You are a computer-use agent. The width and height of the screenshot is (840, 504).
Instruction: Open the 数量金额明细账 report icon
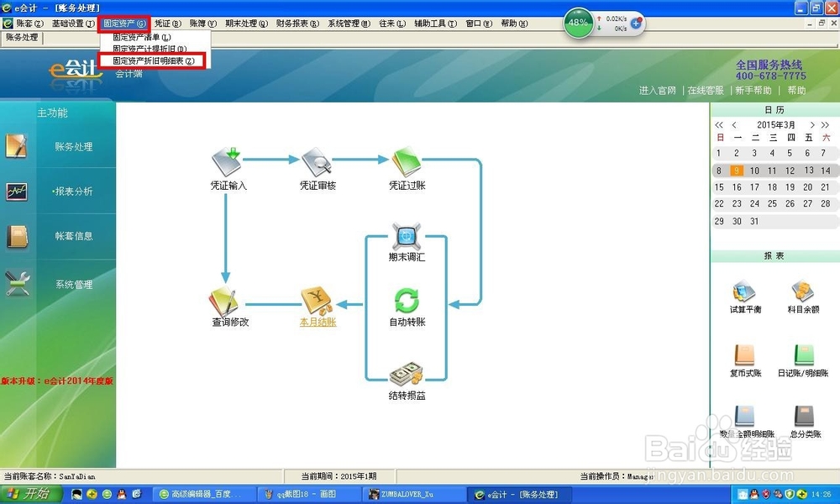[x=744, y=416]
